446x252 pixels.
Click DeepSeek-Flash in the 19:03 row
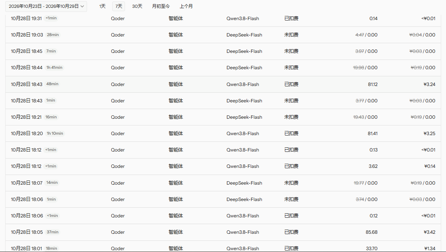tap(244, 35)
